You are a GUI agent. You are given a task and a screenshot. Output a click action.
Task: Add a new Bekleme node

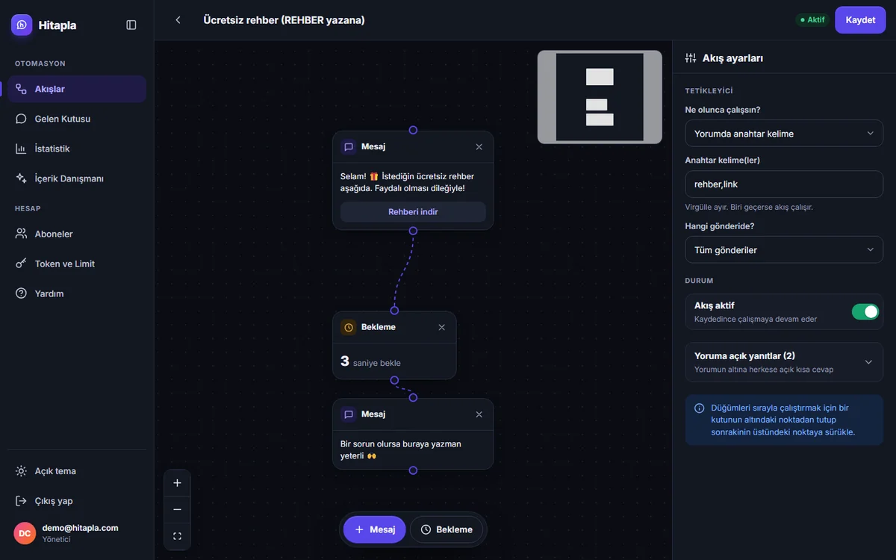447,529
